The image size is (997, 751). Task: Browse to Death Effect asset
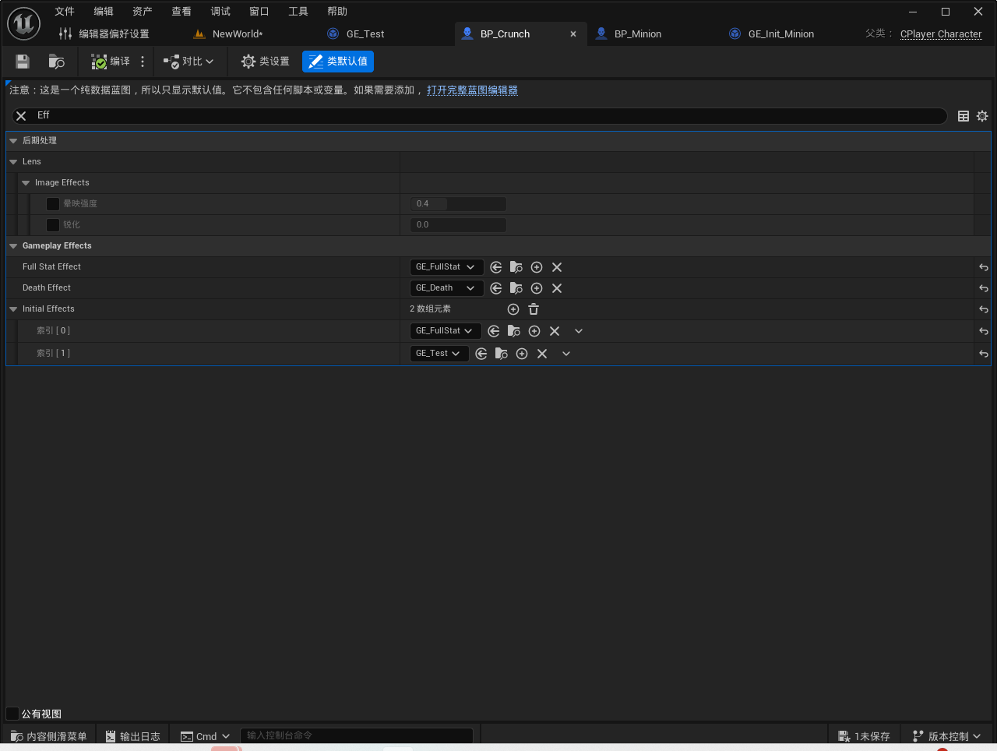tap(516, 288)
